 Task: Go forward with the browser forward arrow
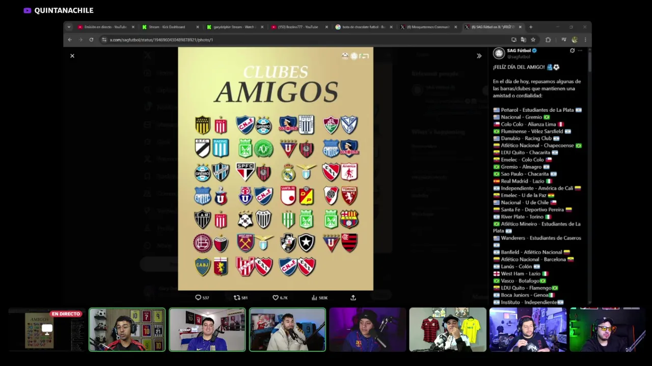point(80,40)
